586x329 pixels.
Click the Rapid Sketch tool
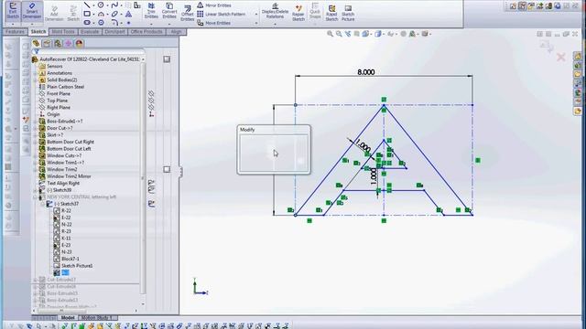click(331, 13)
